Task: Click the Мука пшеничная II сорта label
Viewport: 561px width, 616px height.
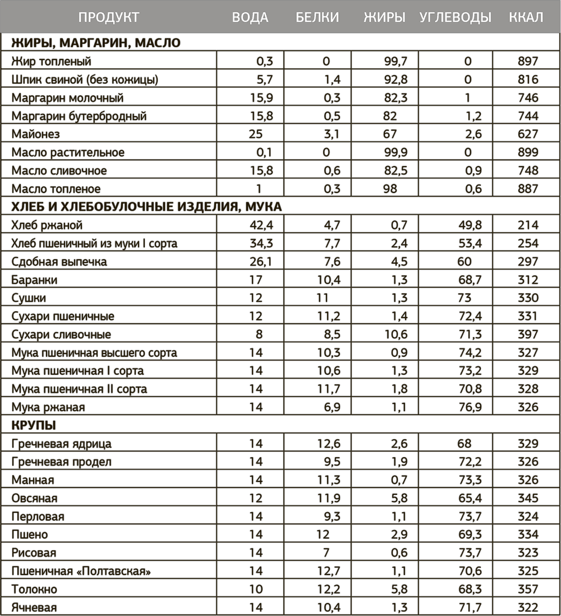Action: coord(79,389)
